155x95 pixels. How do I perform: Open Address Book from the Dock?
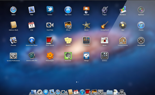pyautogui.click(x=70, y=92)
